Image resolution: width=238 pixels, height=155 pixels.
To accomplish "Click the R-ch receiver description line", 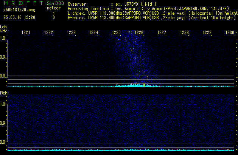I will 152,18.
